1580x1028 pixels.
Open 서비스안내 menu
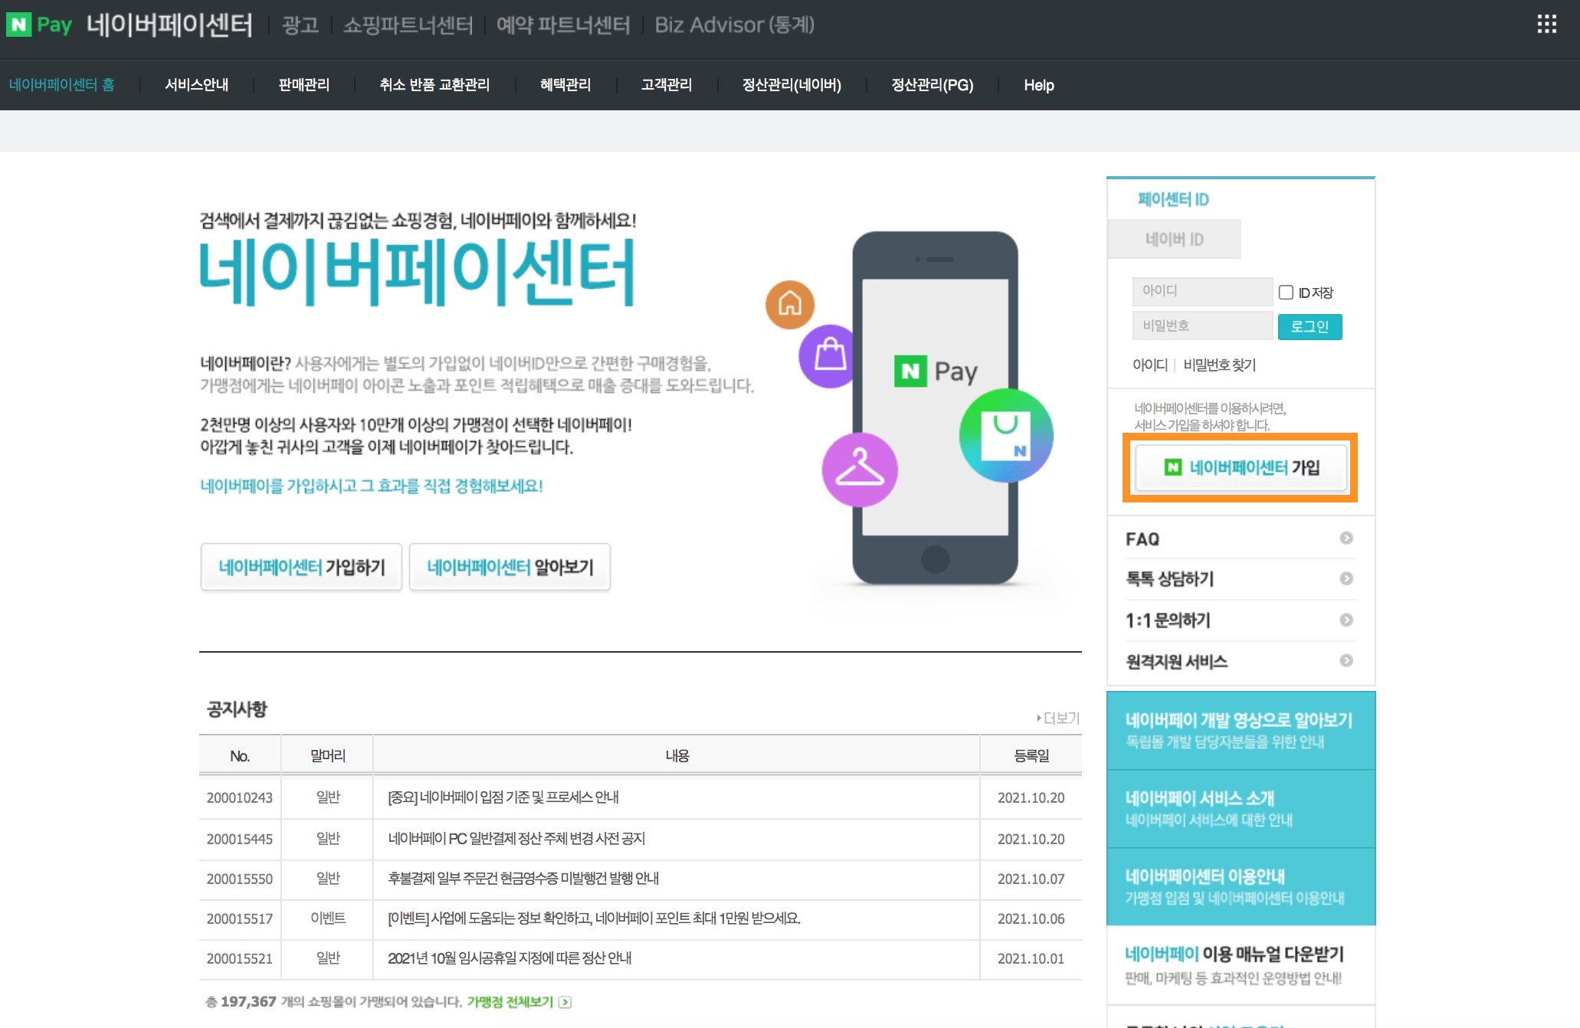[196, 85]
